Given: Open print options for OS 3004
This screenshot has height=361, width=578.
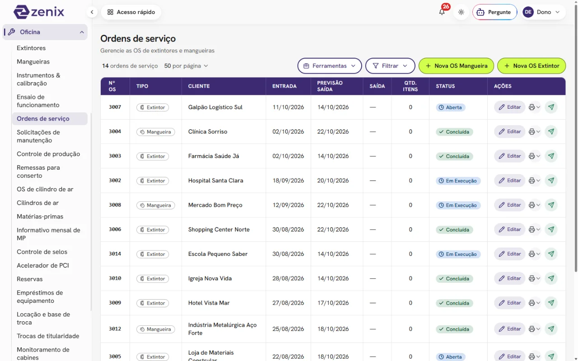Looking at the screenshot, I should 534,132.
